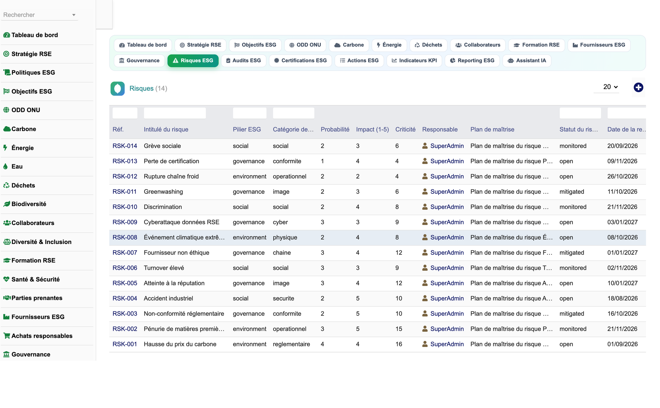Image resolution: width=660 pixels, height=408 pixels.
Task: Click the SuperAdmin user icon for RSK-014
Action: coord(425,146)
